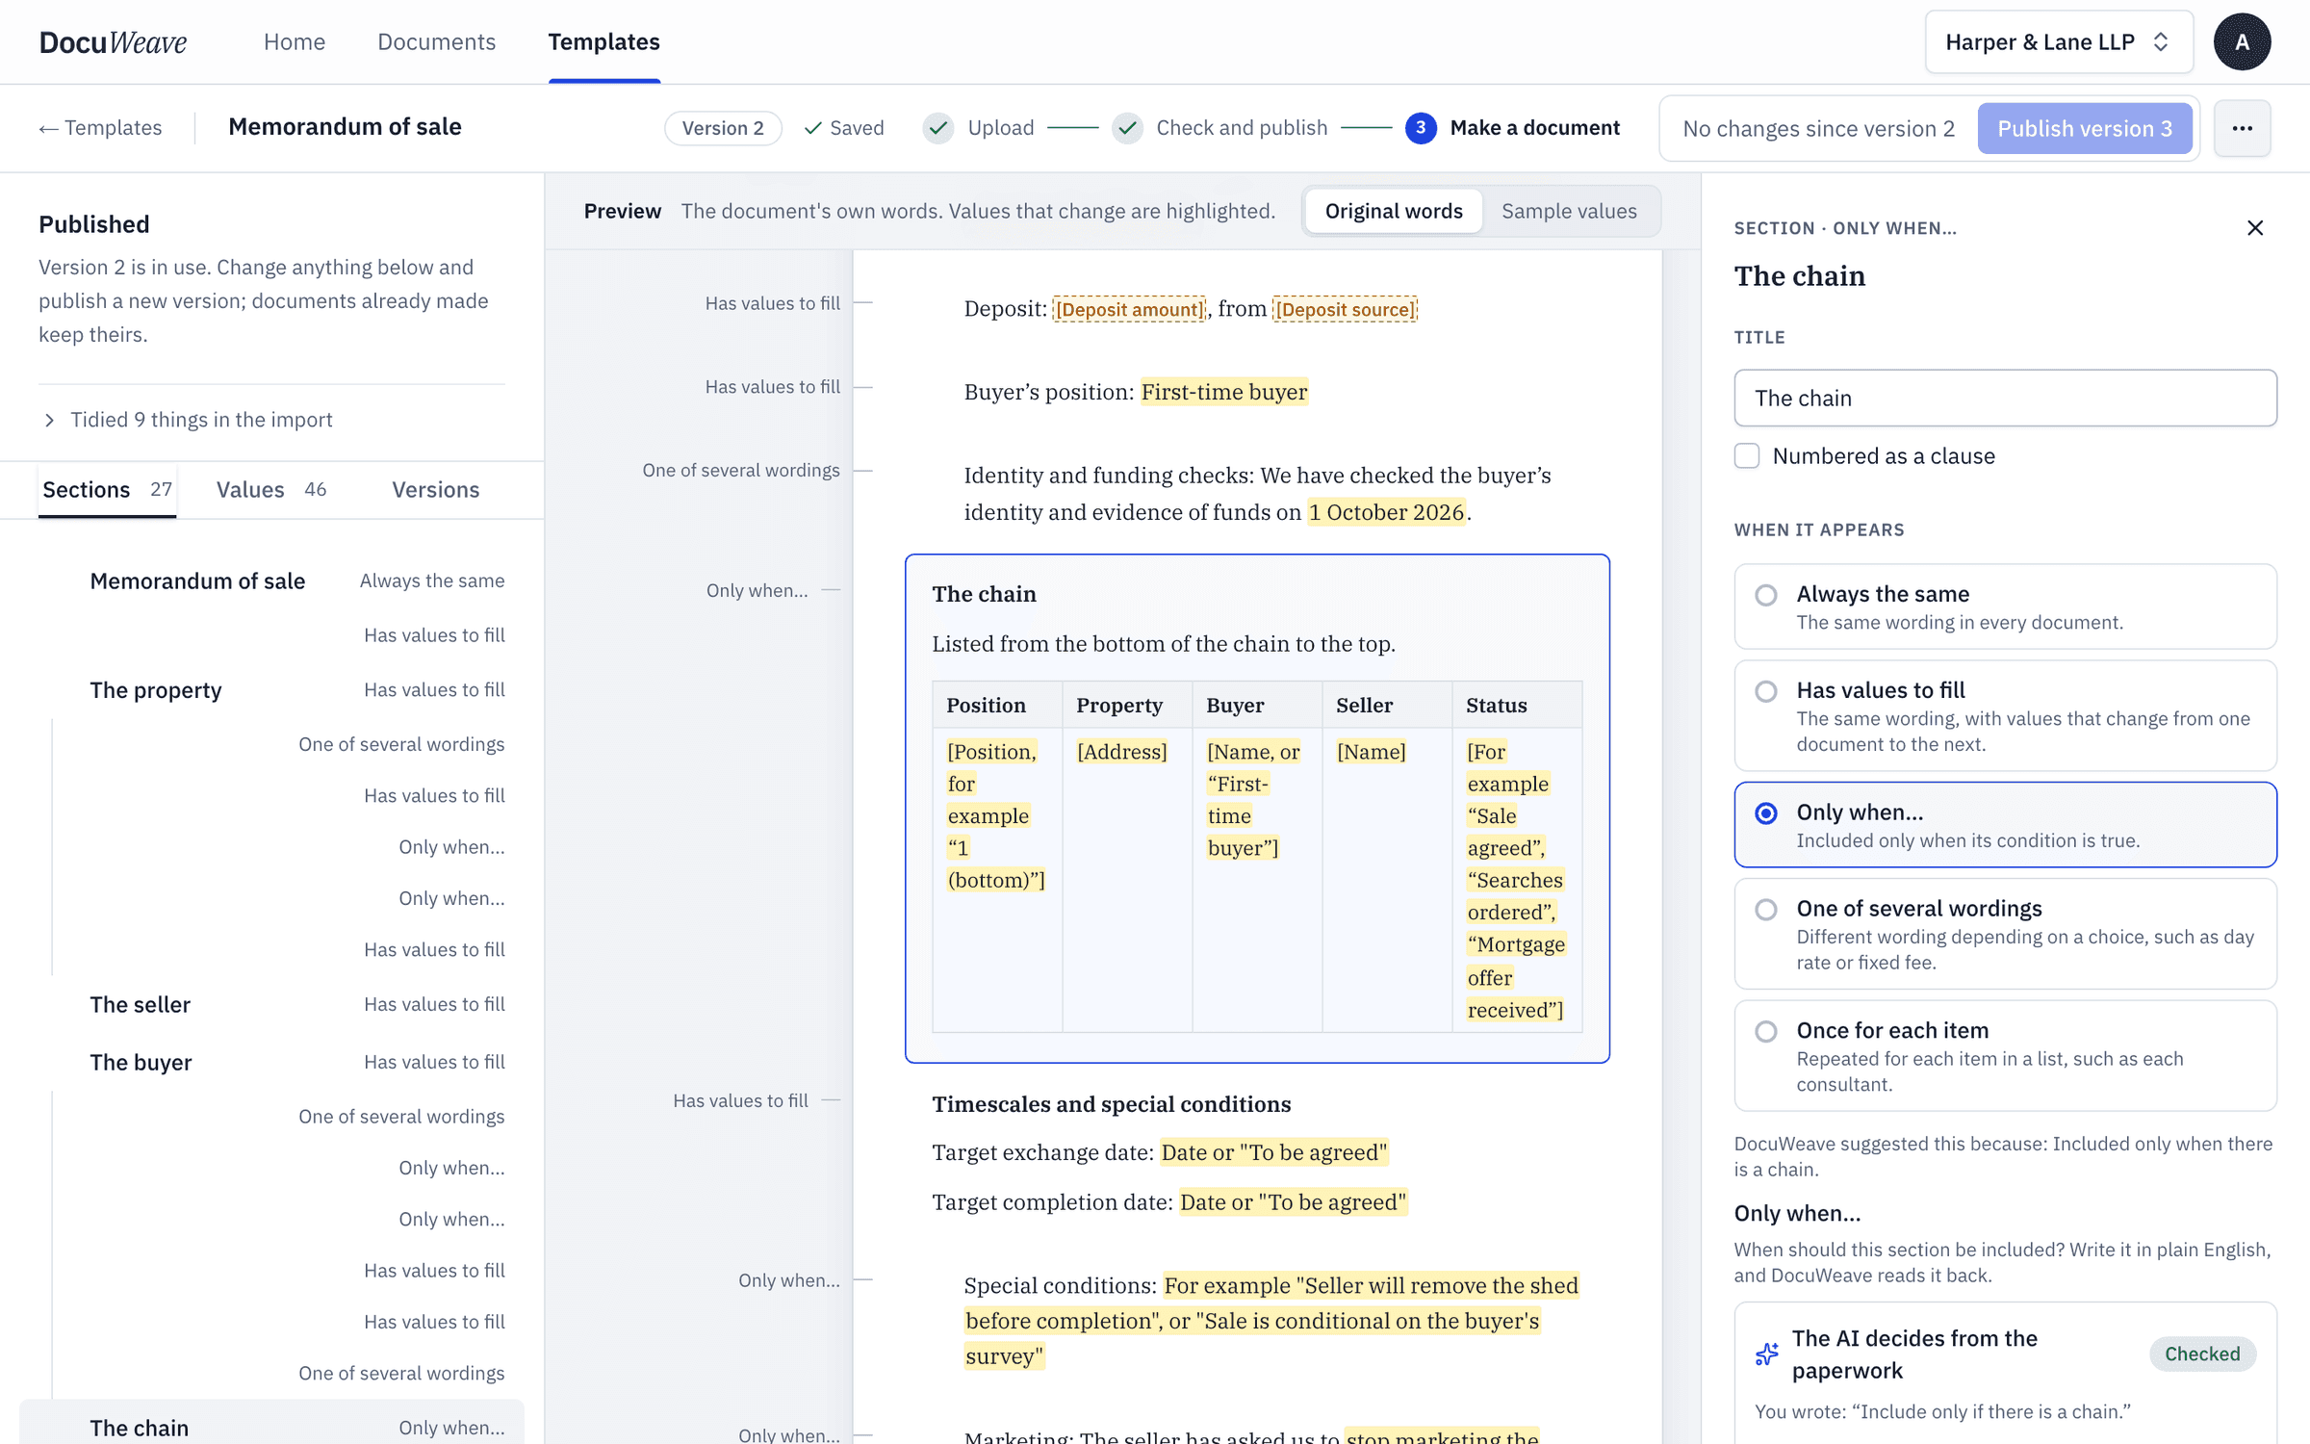2310x1444 pixels.
Task: Toggle Numbered as a clause checkbox
Action: click(x=1747, y=455)
